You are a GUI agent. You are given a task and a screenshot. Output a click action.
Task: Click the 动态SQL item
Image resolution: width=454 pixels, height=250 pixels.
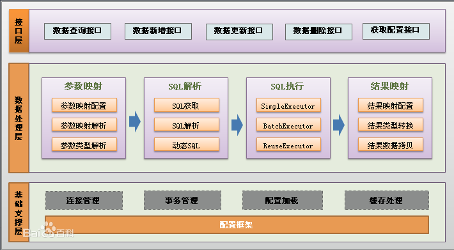[187, 145]
